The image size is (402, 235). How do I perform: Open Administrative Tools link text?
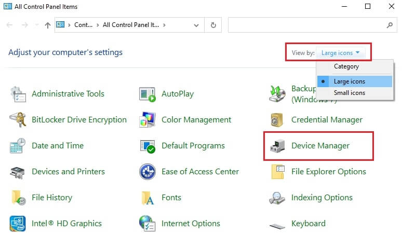coord(68,94)
